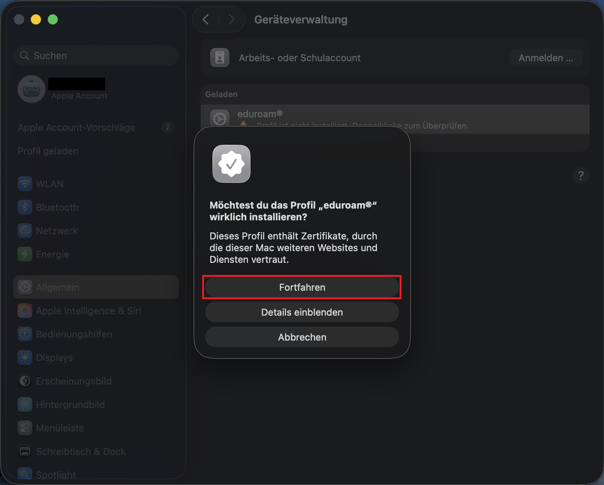The height and width of the screenshot is (485, 604).
Task: Click the Bluetooth icon
Action: [x=25, y=207]
